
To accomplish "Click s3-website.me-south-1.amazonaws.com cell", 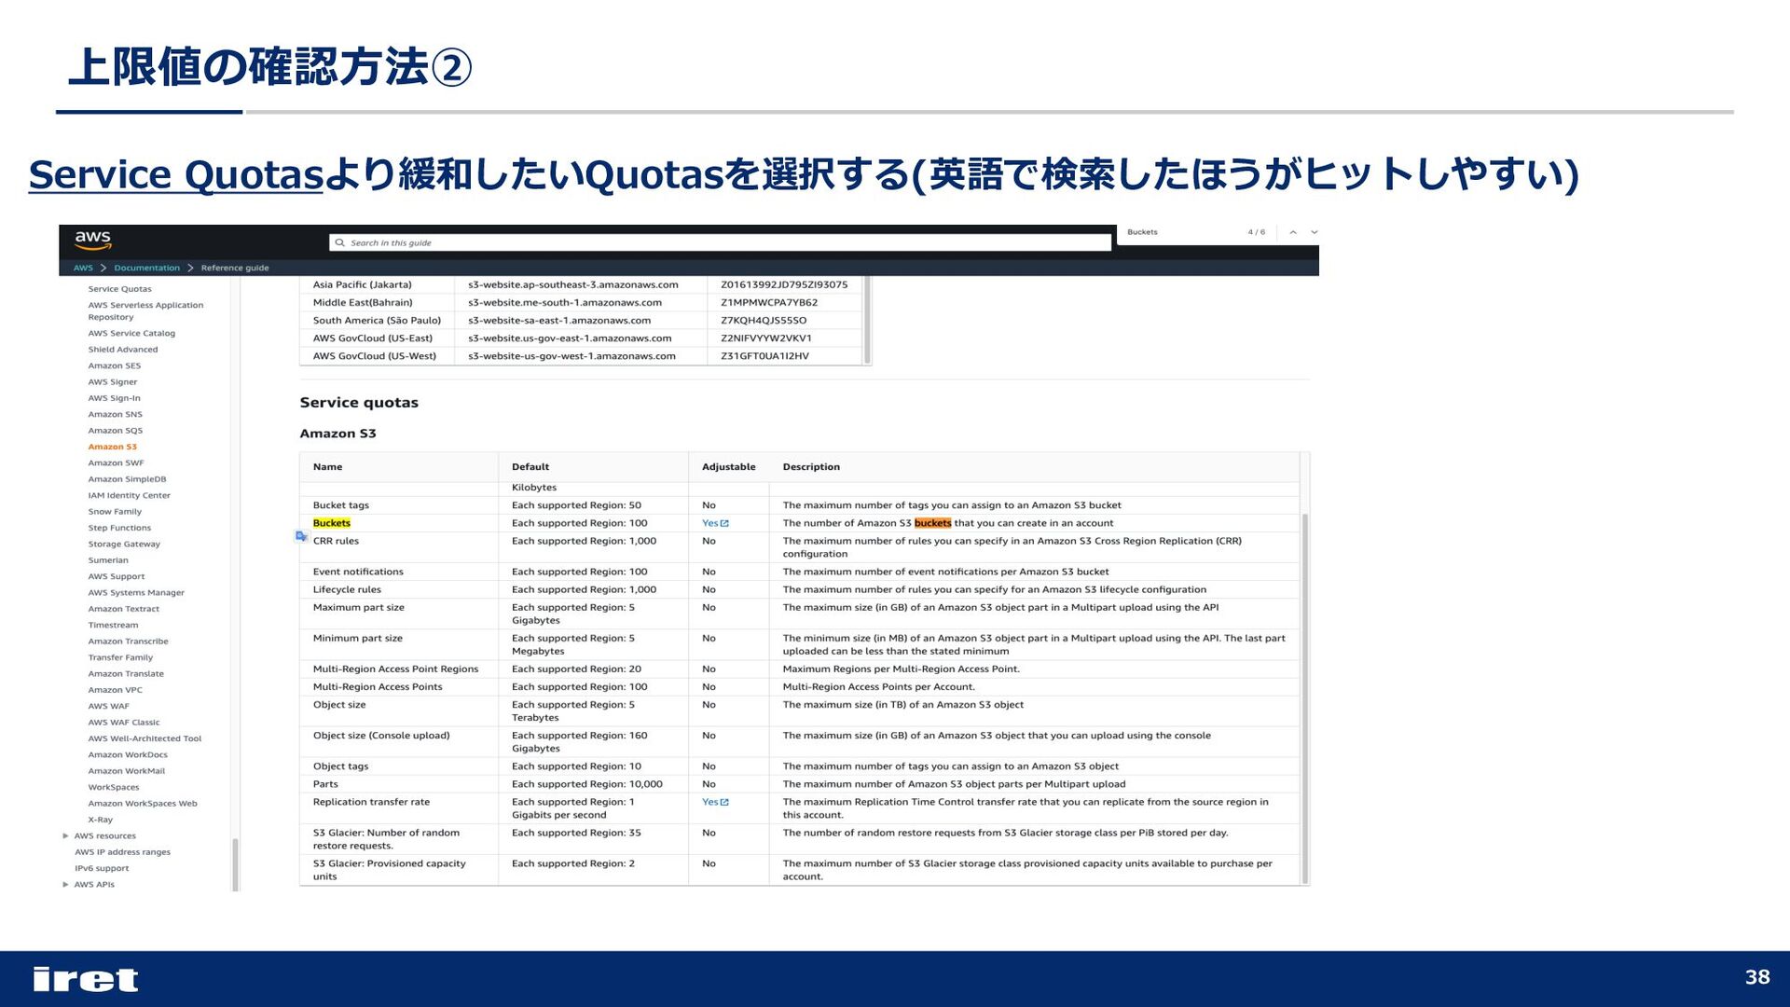I will point(565,303).
